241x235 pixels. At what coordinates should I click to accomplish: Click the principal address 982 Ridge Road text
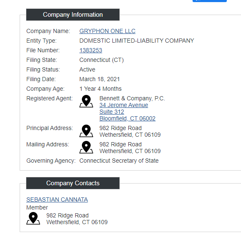[x=120, y=128]
